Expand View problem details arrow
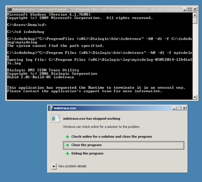Viewport: 202px width, 182px height. click(54, 166)
